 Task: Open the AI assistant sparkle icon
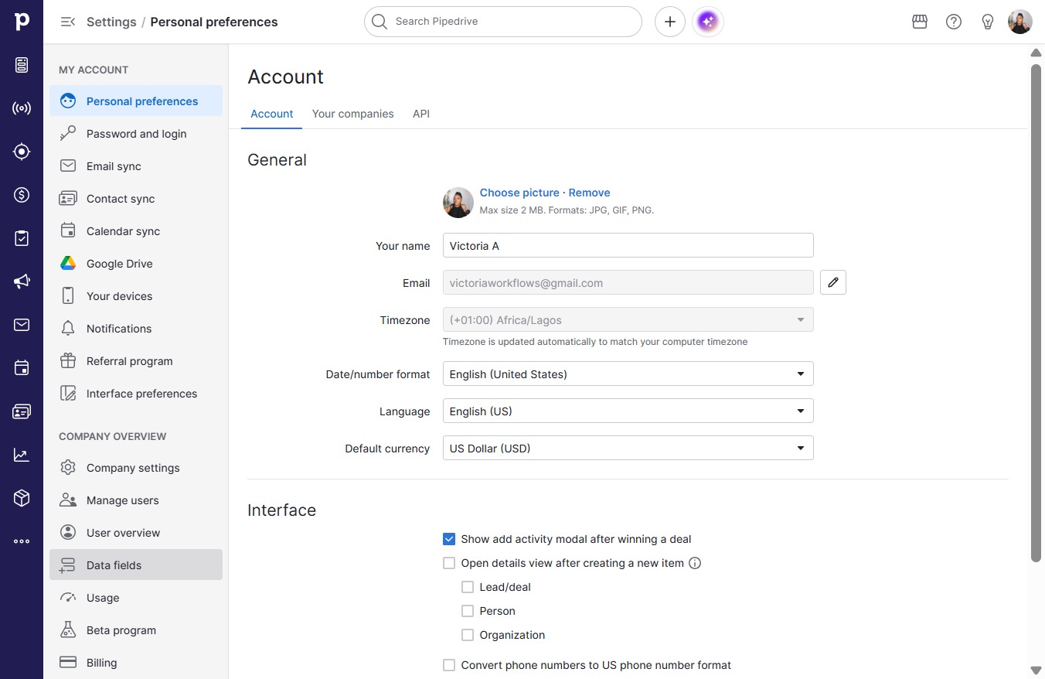point(708,22)
